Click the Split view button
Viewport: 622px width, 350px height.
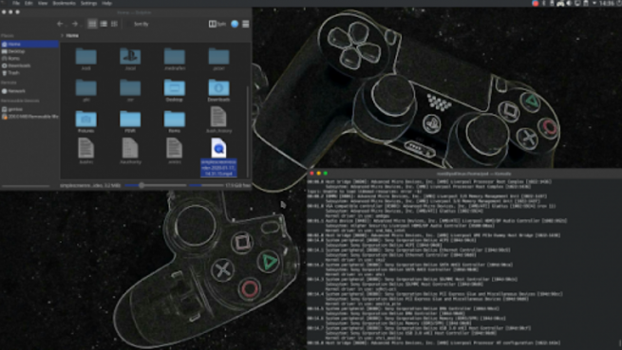pyautogui.click(x=217, y=24)
